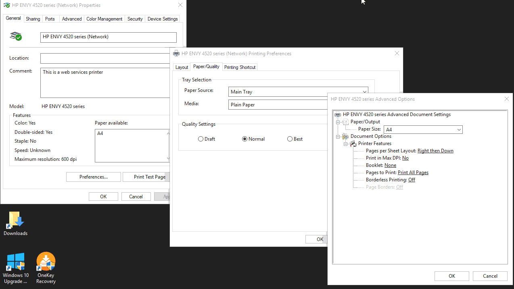Open Windows 10 Upgrade desktop icon
Image resolution: width=514 pixels, height=289 pixels.
click(x=16, y=268)
